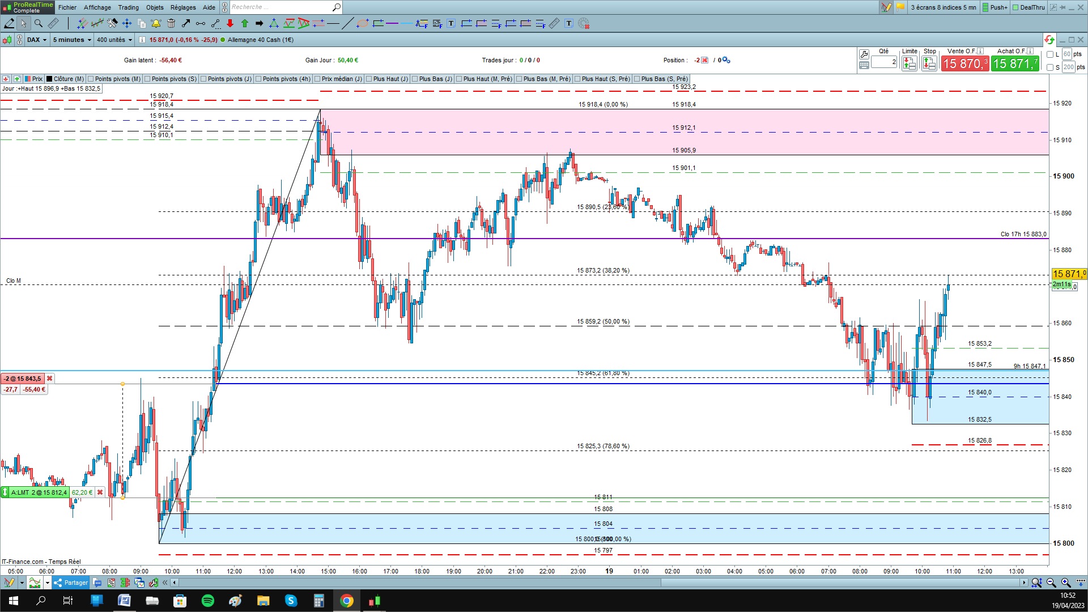This screenshot has height=612, width=1088.
Task: Click the alarm bell alert icon
Action: click(x=156, y=23)
